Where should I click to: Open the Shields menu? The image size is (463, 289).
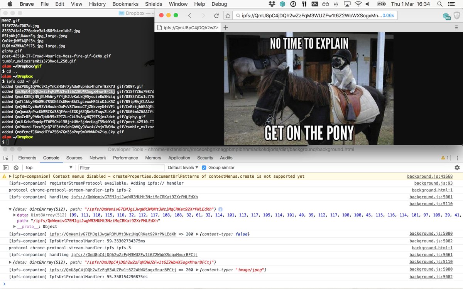(x=154, y=4)
